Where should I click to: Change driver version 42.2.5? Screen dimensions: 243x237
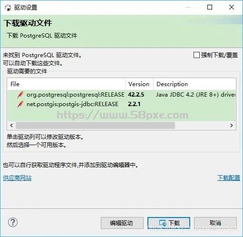click(x=136, y=95)
